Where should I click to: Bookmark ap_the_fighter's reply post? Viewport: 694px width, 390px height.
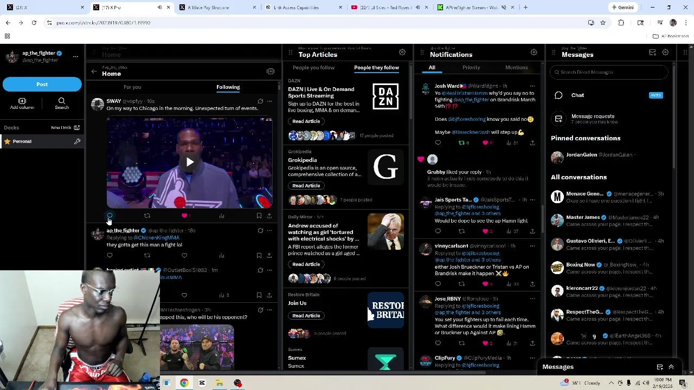point(259,255)
